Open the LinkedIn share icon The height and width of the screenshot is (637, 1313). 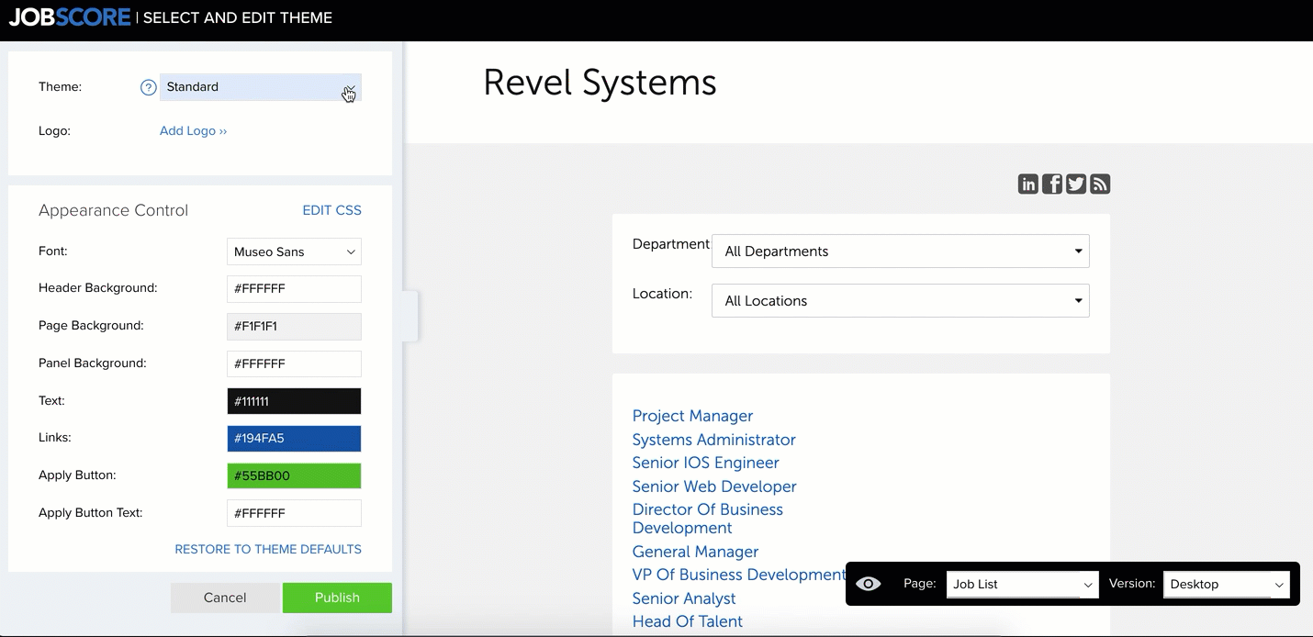[x=1028, y=184]
